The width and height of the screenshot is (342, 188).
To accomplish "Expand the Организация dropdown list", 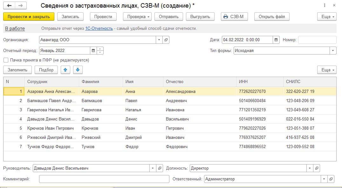I will tap(159, 40).
